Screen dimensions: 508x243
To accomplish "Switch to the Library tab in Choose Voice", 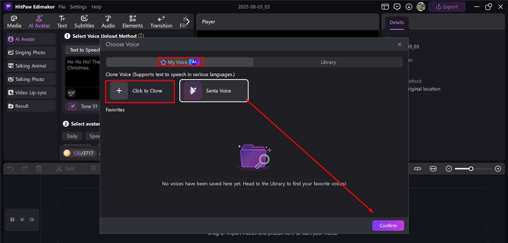I will pos(328,62).
